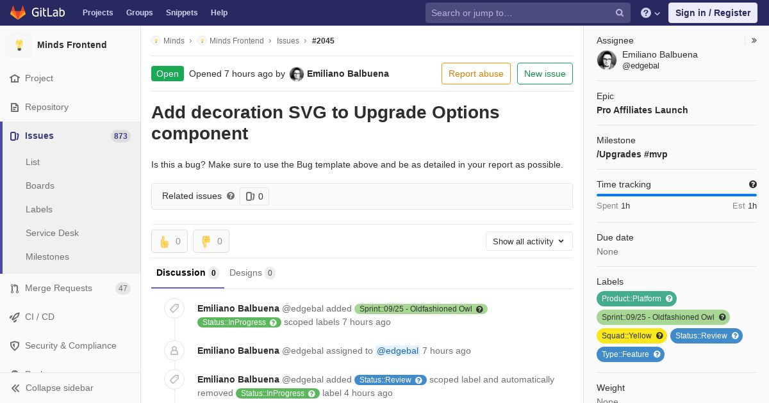Click the Report abuse button
The image size is (769, 403).
pos(476,74)
